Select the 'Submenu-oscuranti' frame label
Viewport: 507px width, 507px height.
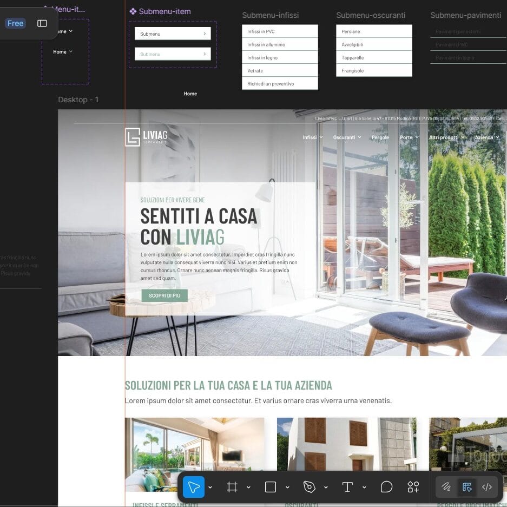click(371, 15)
